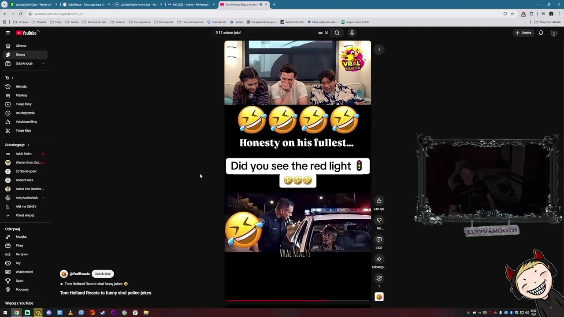Viewport: 564px width, 317px height.
Task: Open Playlisty in the sidebar
Action: click(25, 95)
